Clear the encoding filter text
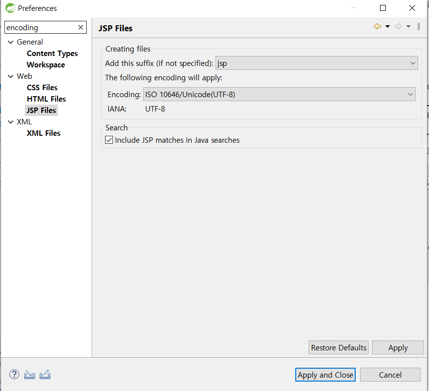This screenshot has width=429, height=391. [80, 27]
